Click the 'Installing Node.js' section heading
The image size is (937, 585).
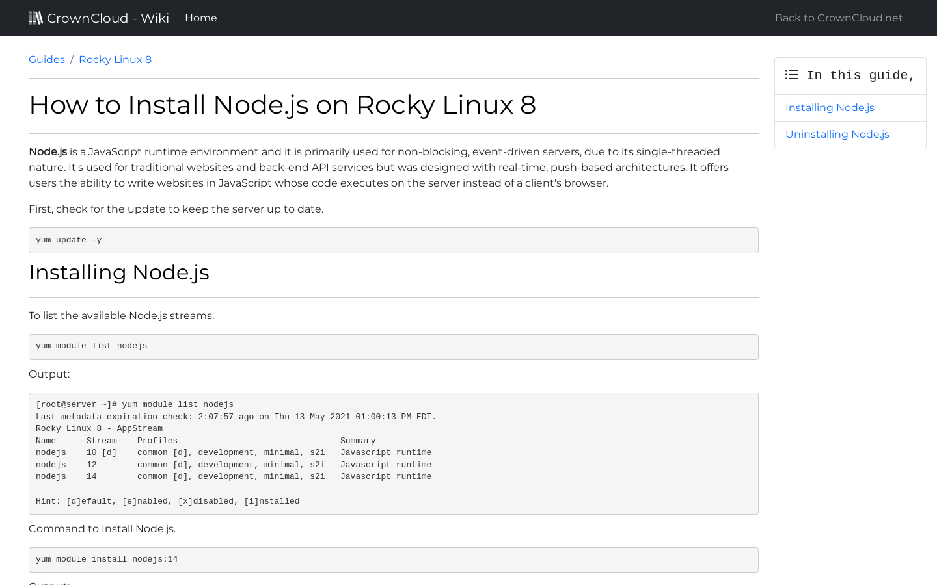(x=119, y=272)
